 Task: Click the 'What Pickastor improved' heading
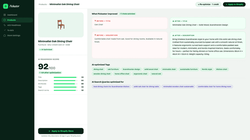pyautogui.click(x=104, y=14)
